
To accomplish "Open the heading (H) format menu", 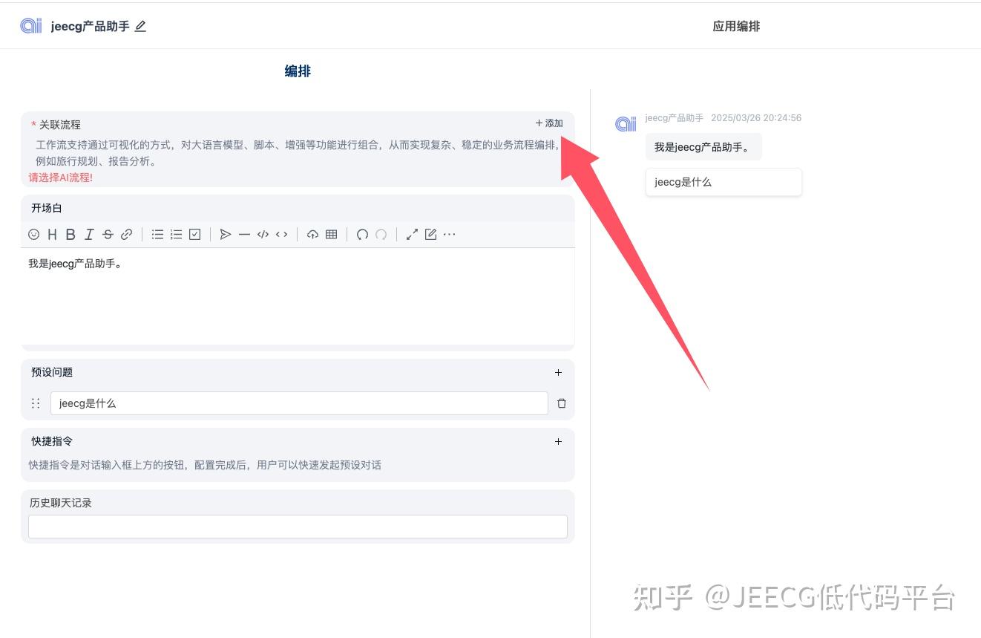I will [52, 235].
